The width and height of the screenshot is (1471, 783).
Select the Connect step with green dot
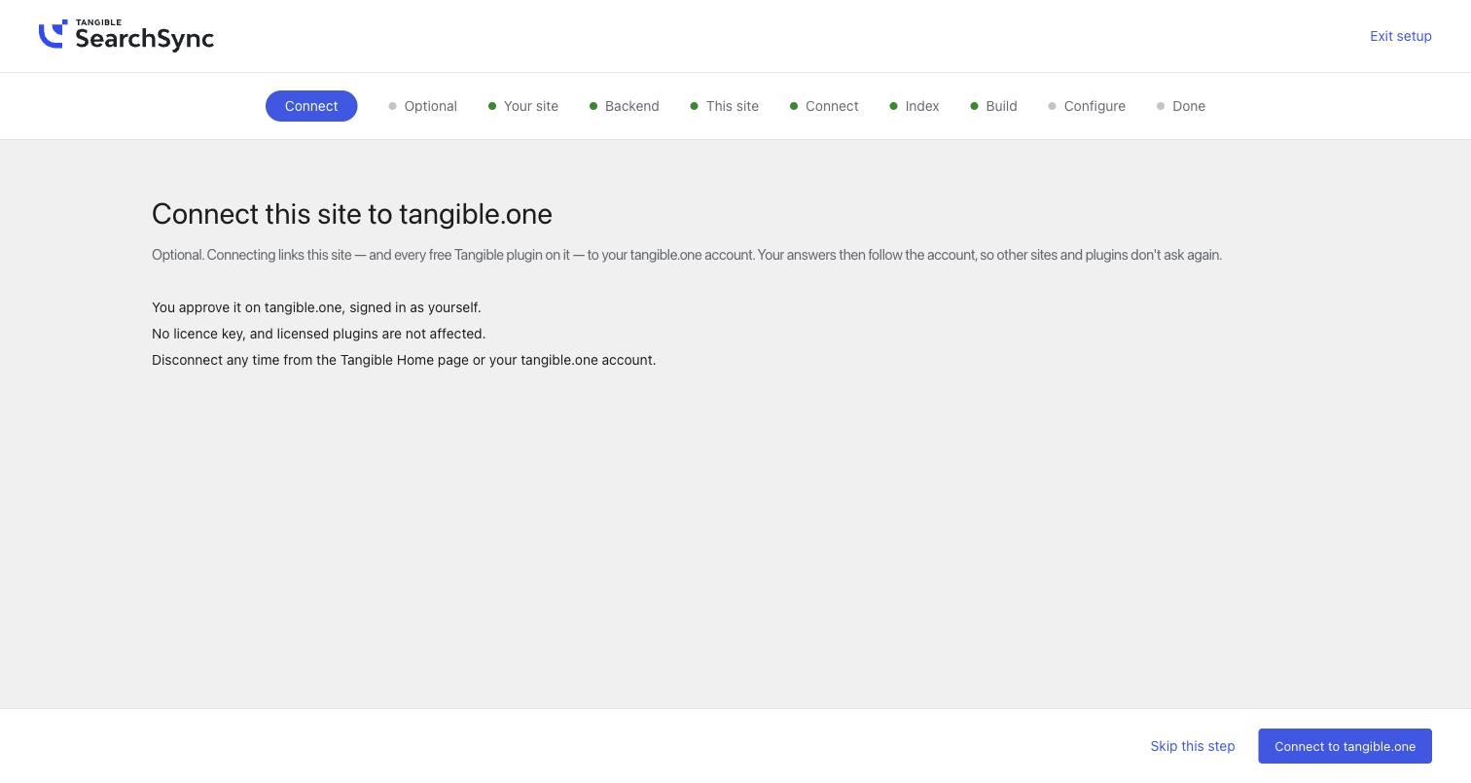[x=824, y=106]
